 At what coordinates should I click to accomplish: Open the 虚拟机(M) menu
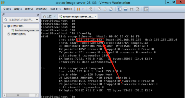pos(41,9)
